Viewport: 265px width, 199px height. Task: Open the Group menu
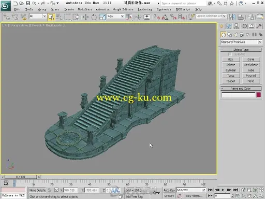42,9
